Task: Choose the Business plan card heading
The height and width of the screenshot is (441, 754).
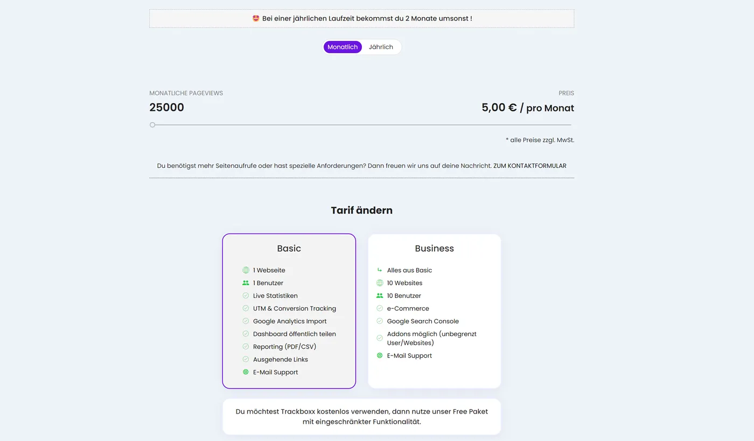Action: point(434,248)
